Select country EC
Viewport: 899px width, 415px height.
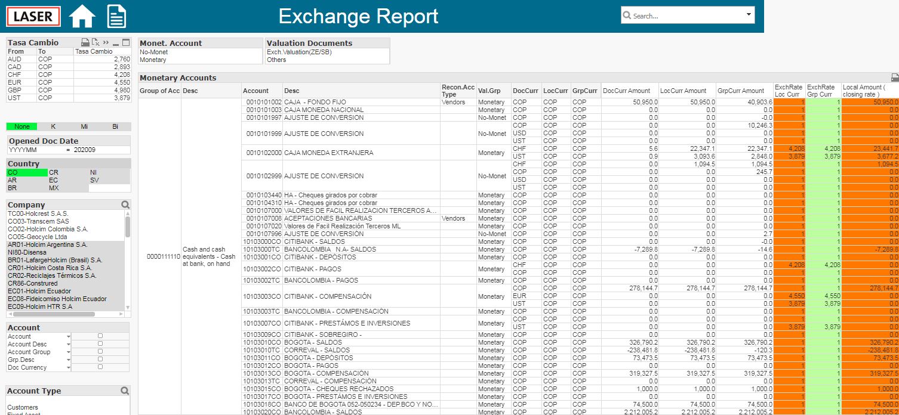(x=68, y=180)
